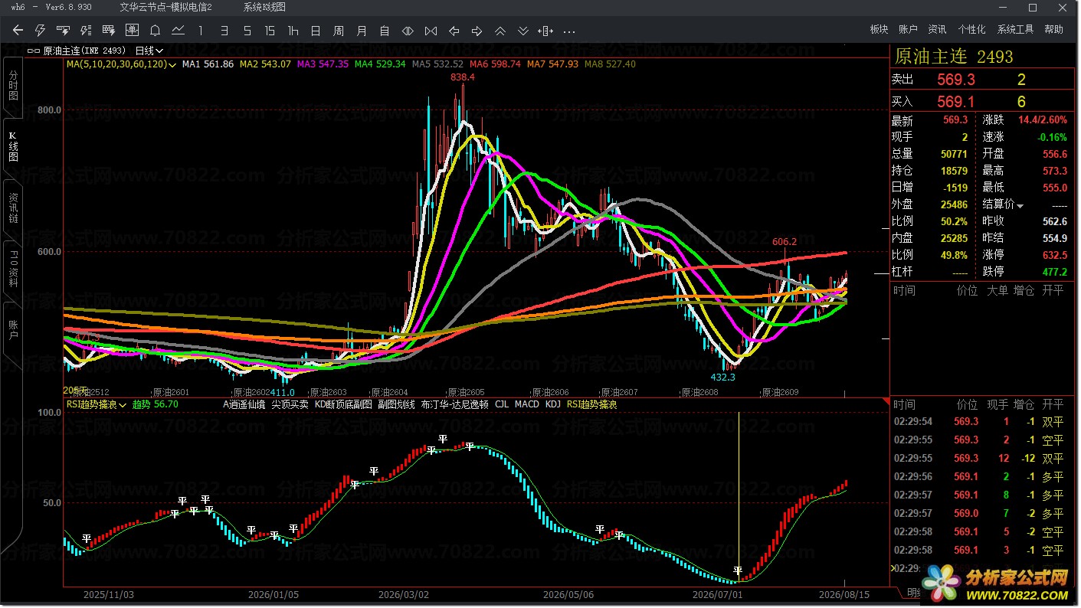The image size is (1081, 608).
Task: Switch to 1h period
Action: [x=293, y=31]
